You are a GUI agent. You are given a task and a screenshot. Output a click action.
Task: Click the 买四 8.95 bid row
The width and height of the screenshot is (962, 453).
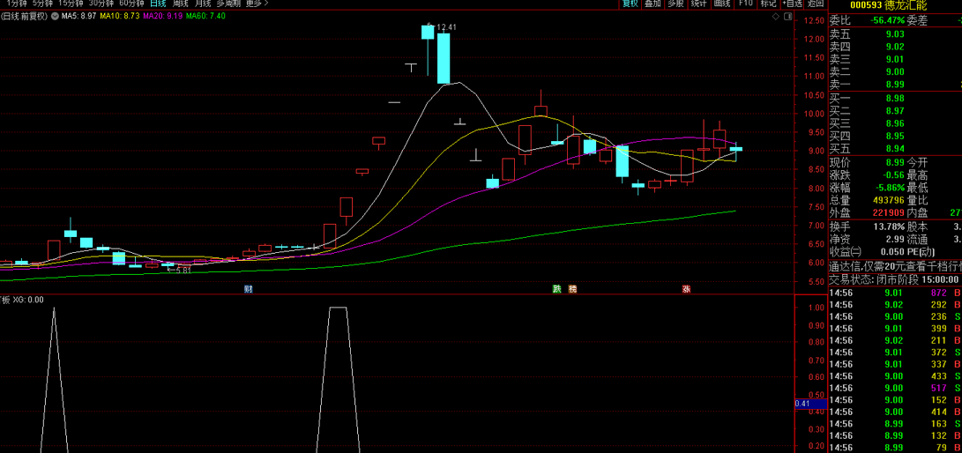[x=895, y=137]
